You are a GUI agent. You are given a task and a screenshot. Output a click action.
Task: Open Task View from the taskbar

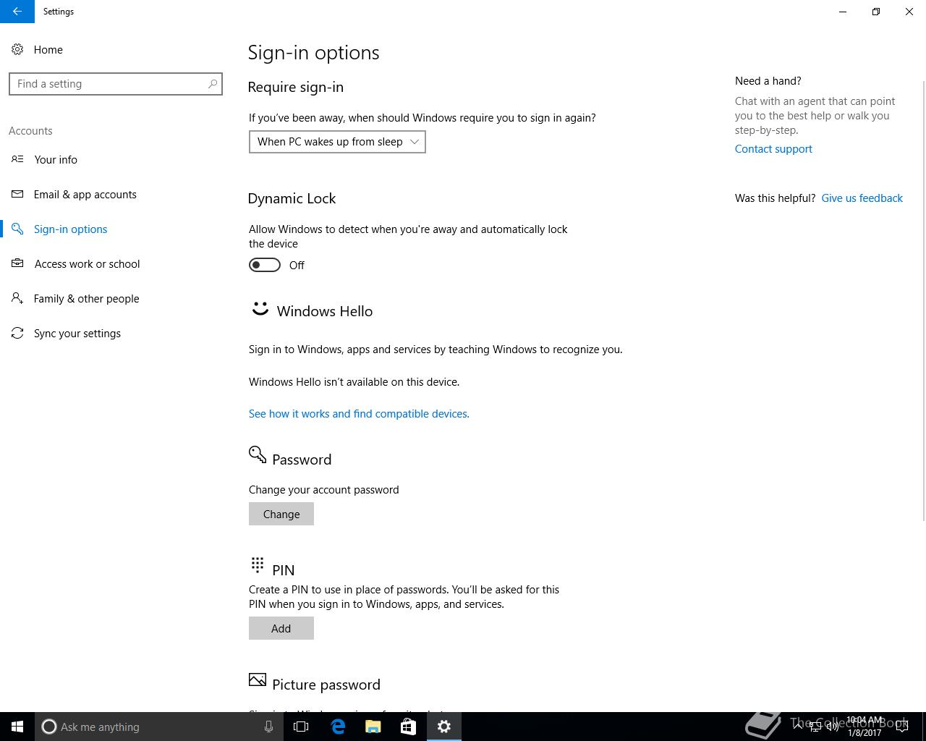[301, 727]
